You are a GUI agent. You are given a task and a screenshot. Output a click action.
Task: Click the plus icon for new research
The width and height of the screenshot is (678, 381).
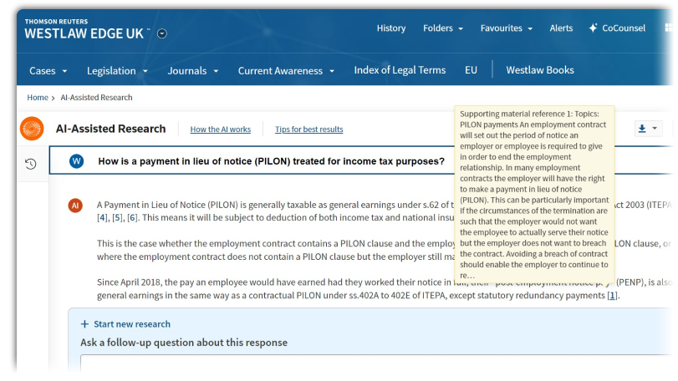tap(84, 324)
